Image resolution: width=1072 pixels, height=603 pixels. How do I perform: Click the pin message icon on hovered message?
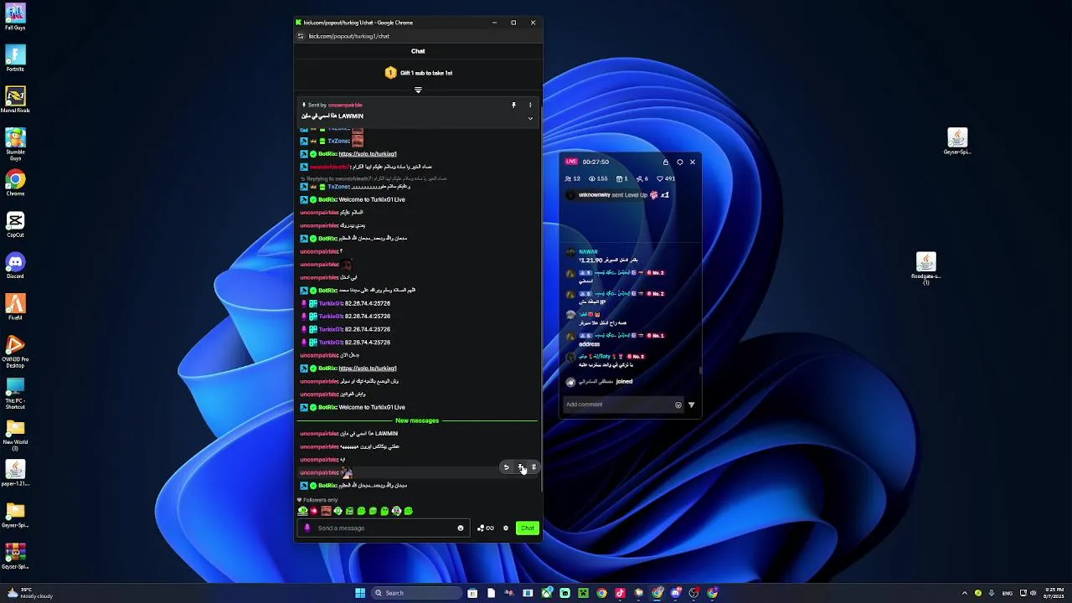520,467
